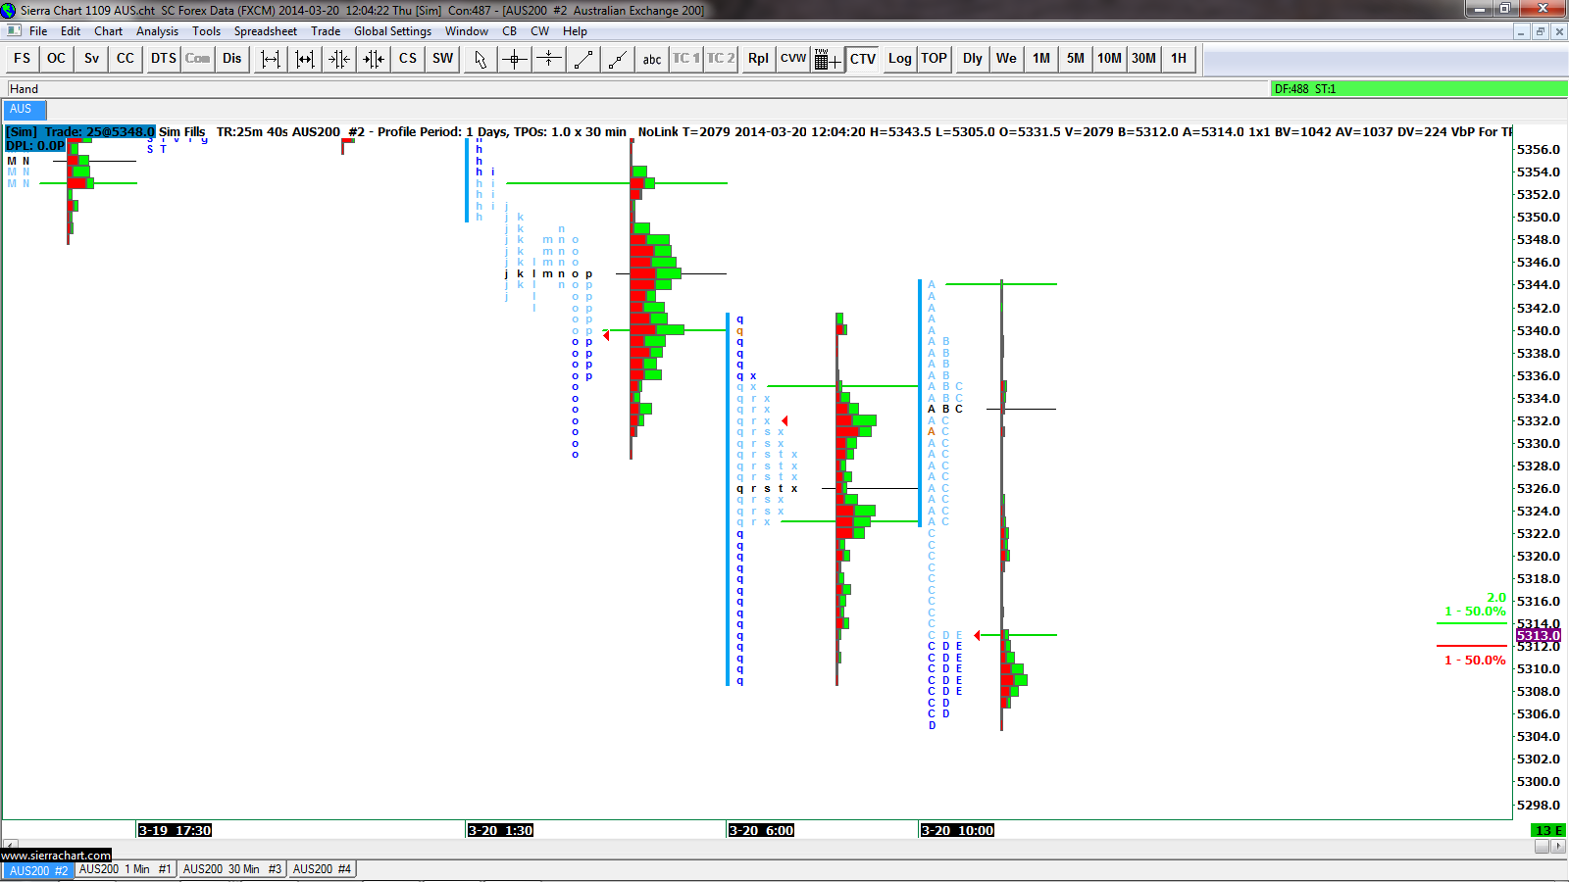This screenshot has height=882, width=1569.
Task: Open the CW menu
Action: point(540,31)
